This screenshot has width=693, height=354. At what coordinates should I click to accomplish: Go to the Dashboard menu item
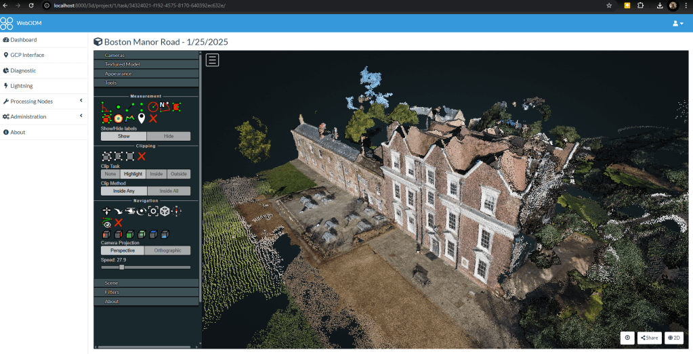point(23,40)
